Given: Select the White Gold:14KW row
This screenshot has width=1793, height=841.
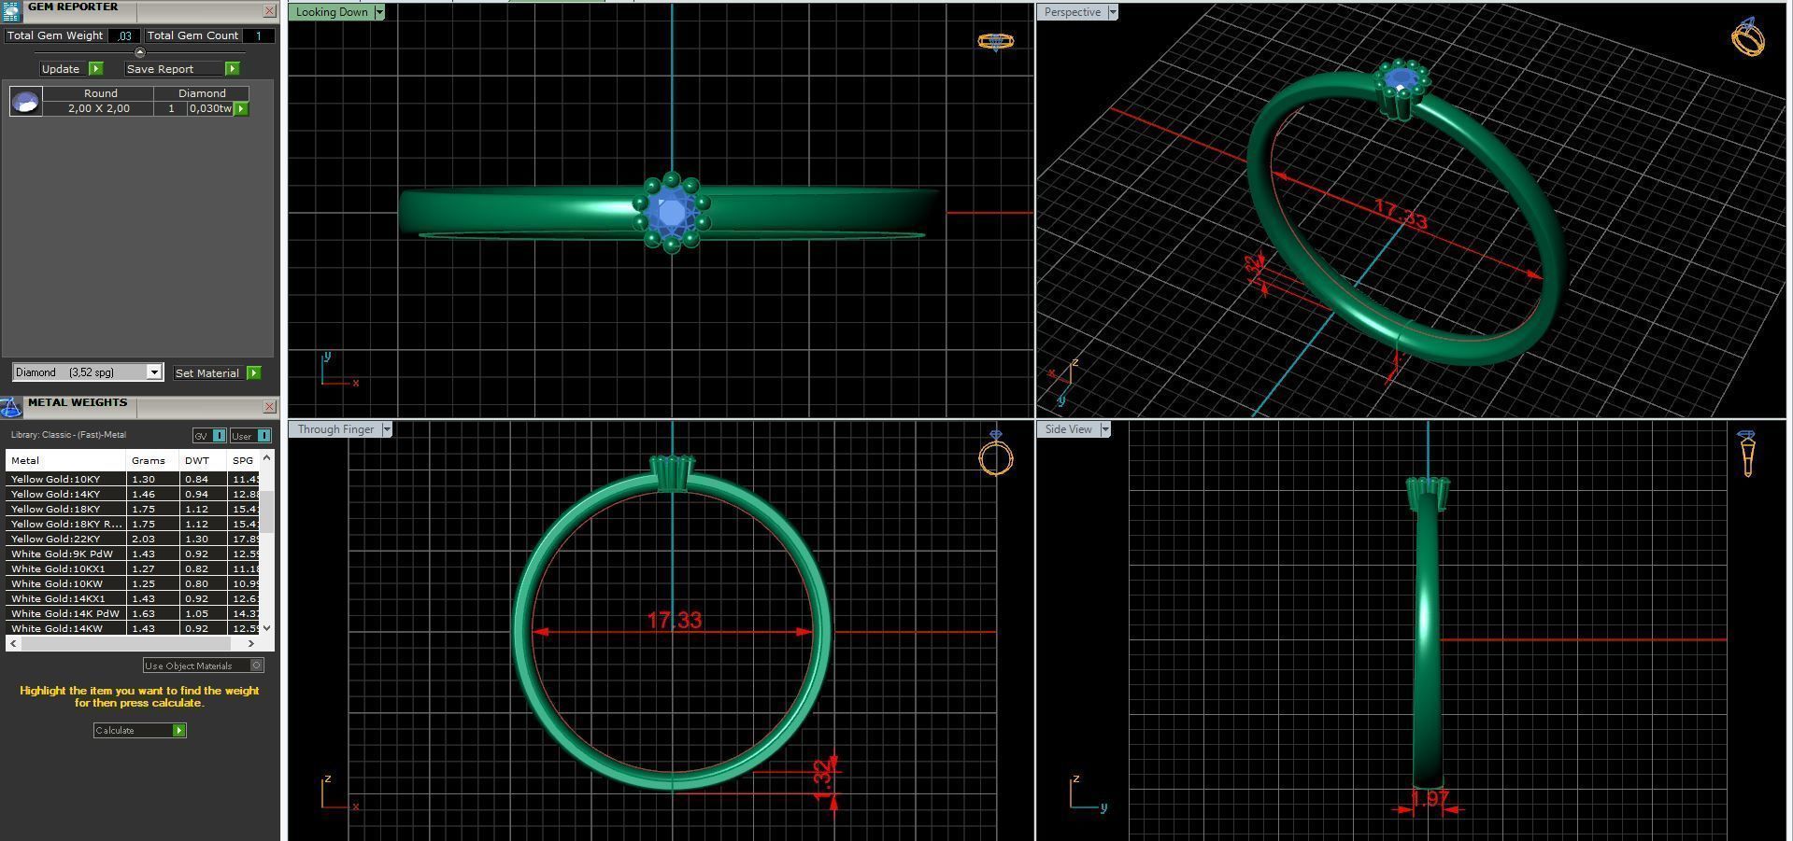Looking at the screenshot, I should tap(133, 628).
